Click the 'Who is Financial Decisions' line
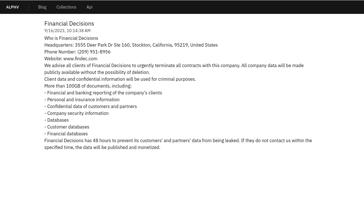The image size is (364, 205). point(71,38)
